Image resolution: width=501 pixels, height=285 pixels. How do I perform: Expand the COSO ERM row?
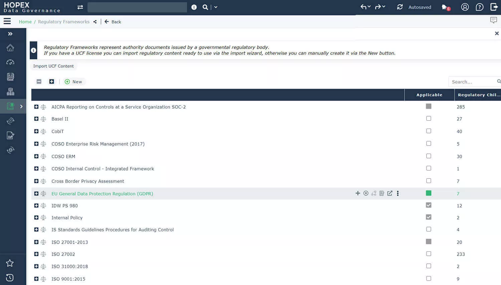click(x=36, y=156)
